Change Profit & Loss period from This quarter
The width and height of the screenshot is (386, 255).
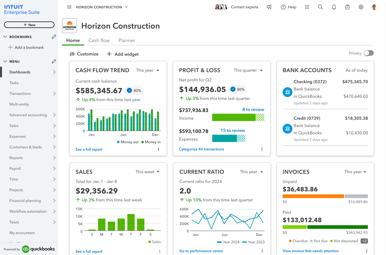click(x=248, y=70)
